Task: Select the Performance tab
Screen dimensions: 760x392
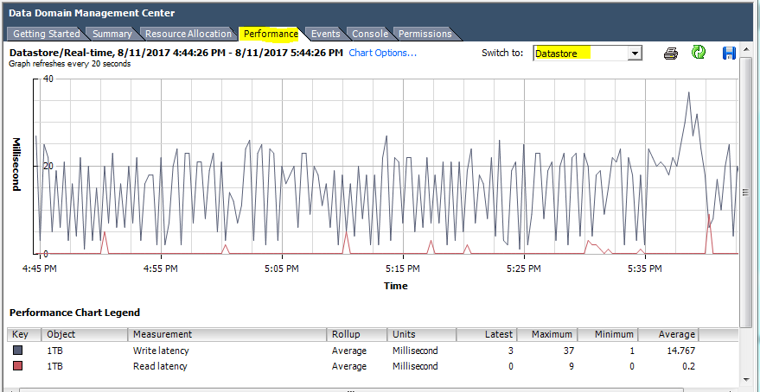Action: coord(270,34)
